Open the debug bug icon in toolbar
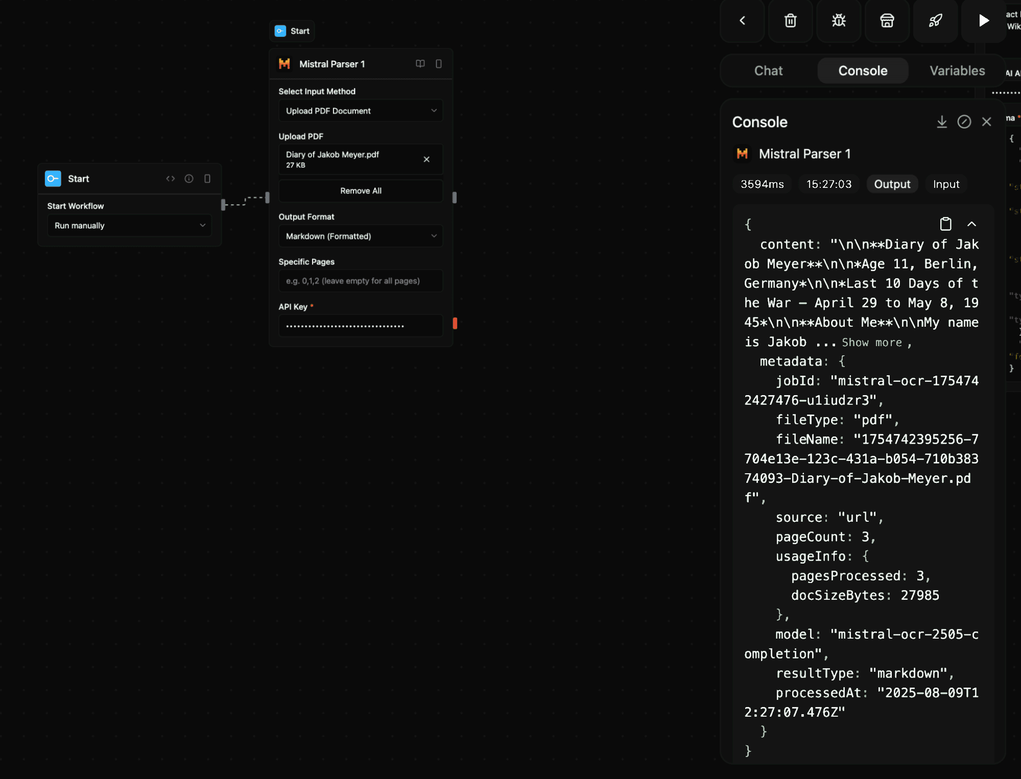Screen dimensions: 1021x779 [x=838, y=21]
